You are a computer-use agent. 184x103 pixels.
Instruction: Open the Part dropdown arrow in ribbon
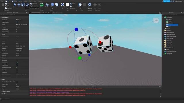click(52, 8)
